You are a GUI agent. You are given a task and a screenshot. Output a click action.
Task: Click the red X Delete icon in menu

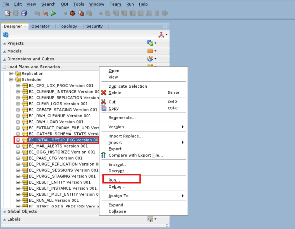point(103,93)
